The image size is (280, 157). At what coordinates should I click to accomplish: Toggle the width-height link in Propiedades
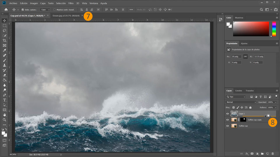click(245, 57)
